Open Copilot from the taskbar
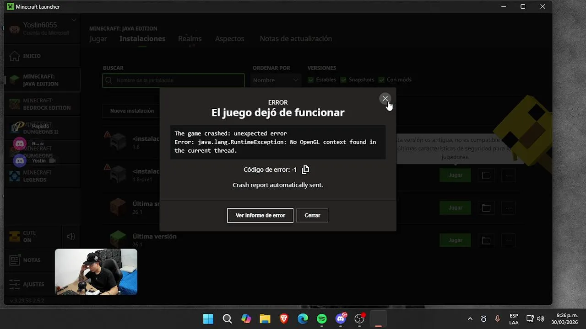Screen dimensions: 586x329 coord(246,318)
